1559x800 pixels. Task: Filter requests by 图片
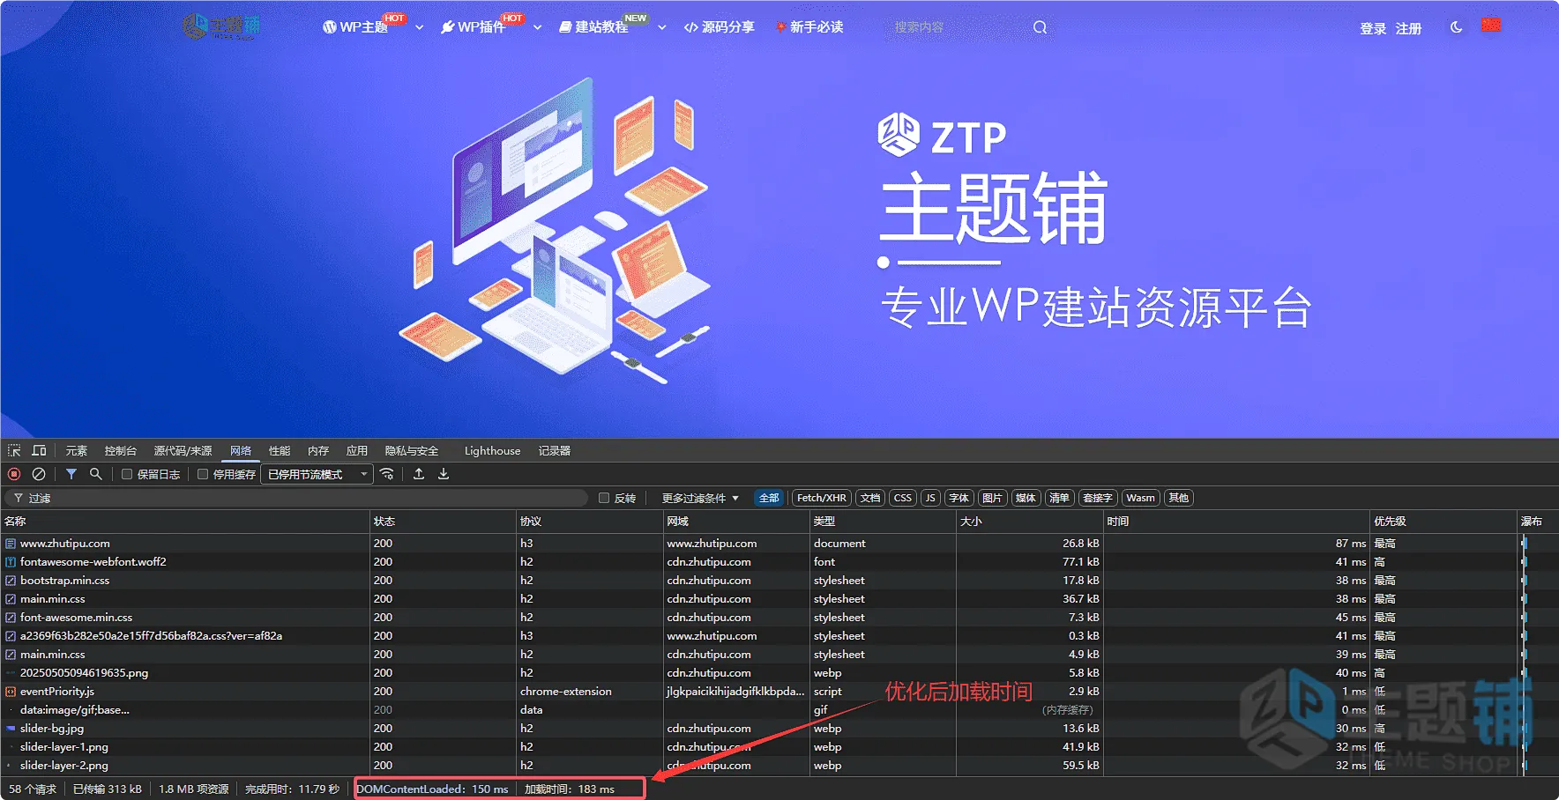[992, 498]
